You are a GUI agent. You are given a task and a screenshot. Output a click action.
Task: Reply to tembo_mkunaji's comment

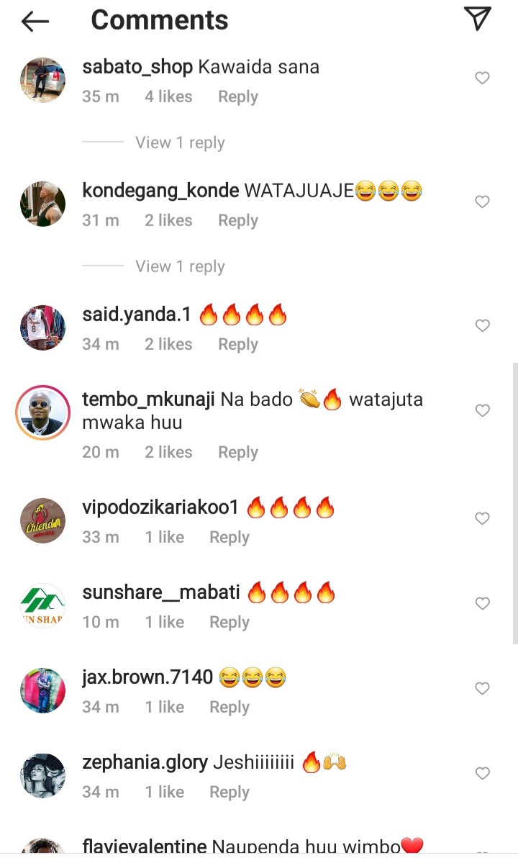(x=238, y=452)
